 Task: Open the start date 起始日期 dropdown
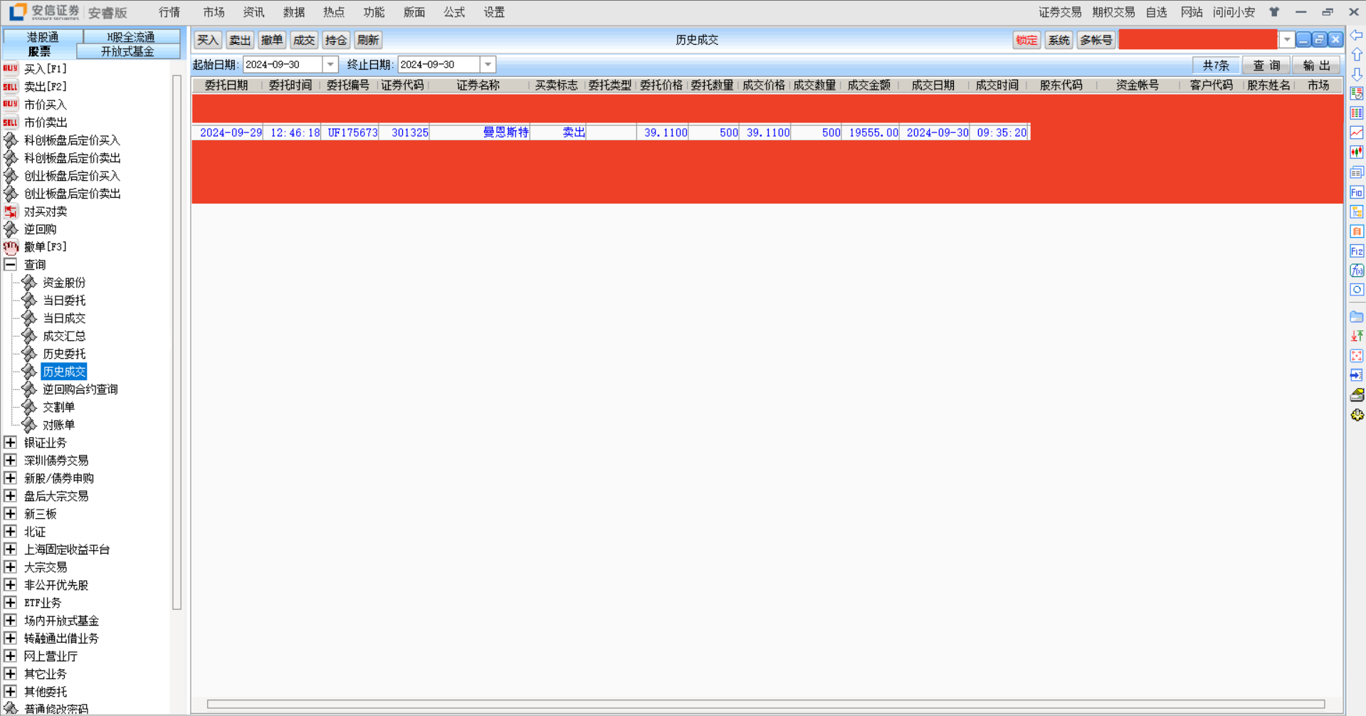(330, 65)
